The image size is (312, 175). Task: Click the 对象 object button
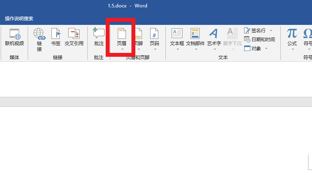[x=253, y=49]
